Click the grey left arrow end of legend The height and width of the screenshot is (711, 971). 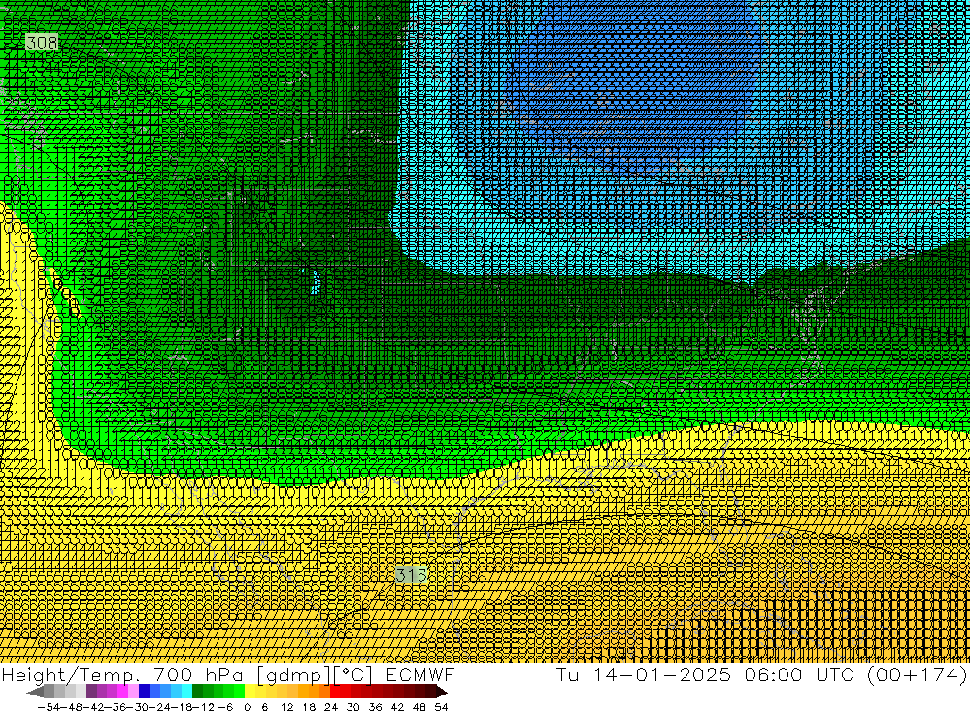35,693
